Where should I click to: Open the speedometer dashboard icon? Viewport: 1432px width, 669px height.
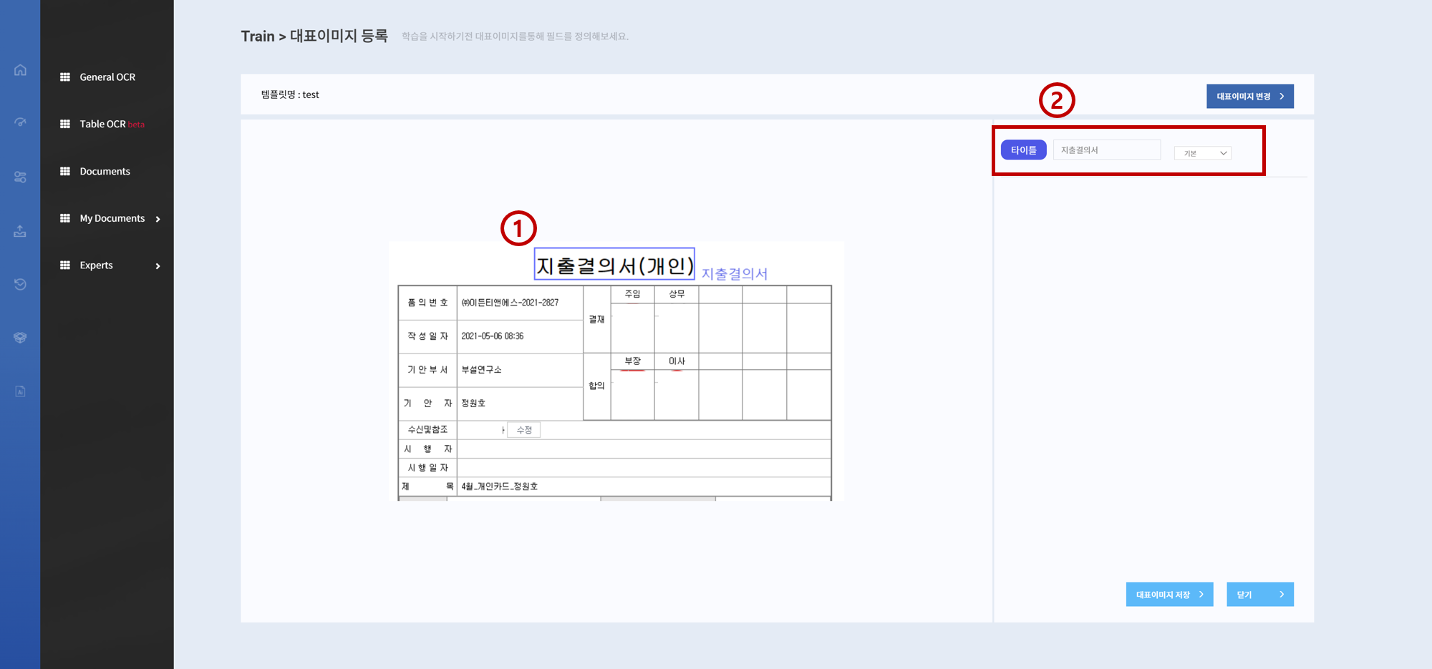click(x=20, y=122)
